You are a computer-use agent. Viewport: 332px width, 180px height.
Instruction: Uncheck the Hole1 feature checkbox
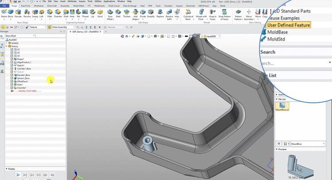(x=12, y=84)
